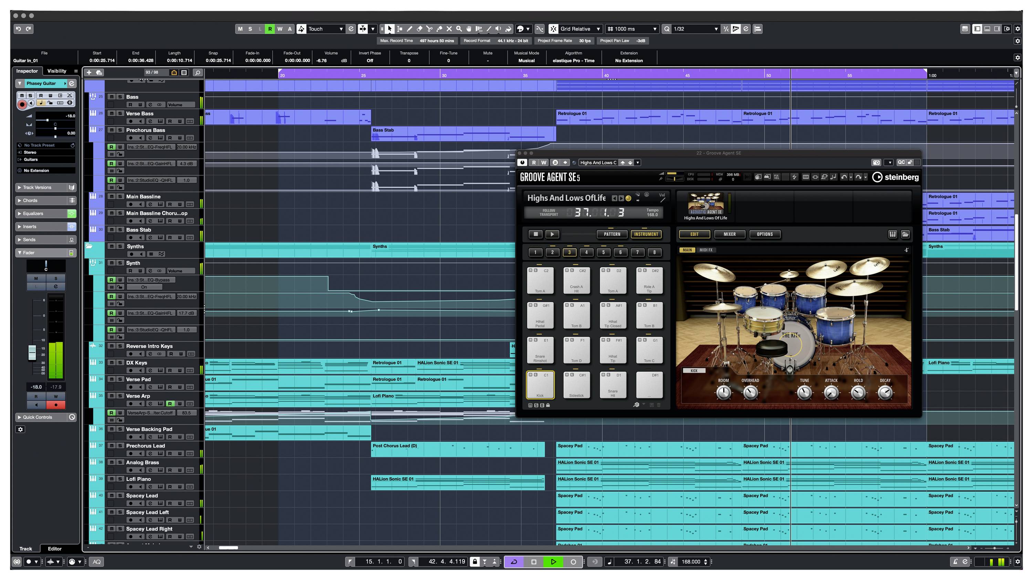Select the Scissors split tool
This screenshot has height=580, width=1033.
pos(429,29)
